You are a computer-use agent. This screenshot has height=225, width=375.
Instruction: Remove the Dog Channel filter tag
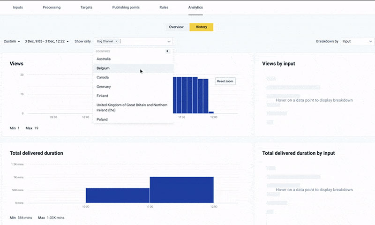117,41
